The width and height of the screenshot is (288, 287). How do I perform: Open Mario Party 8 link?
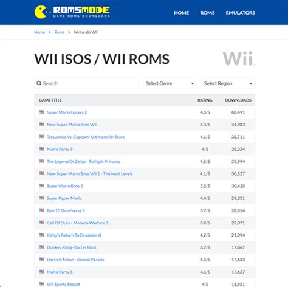pos(60,272)
